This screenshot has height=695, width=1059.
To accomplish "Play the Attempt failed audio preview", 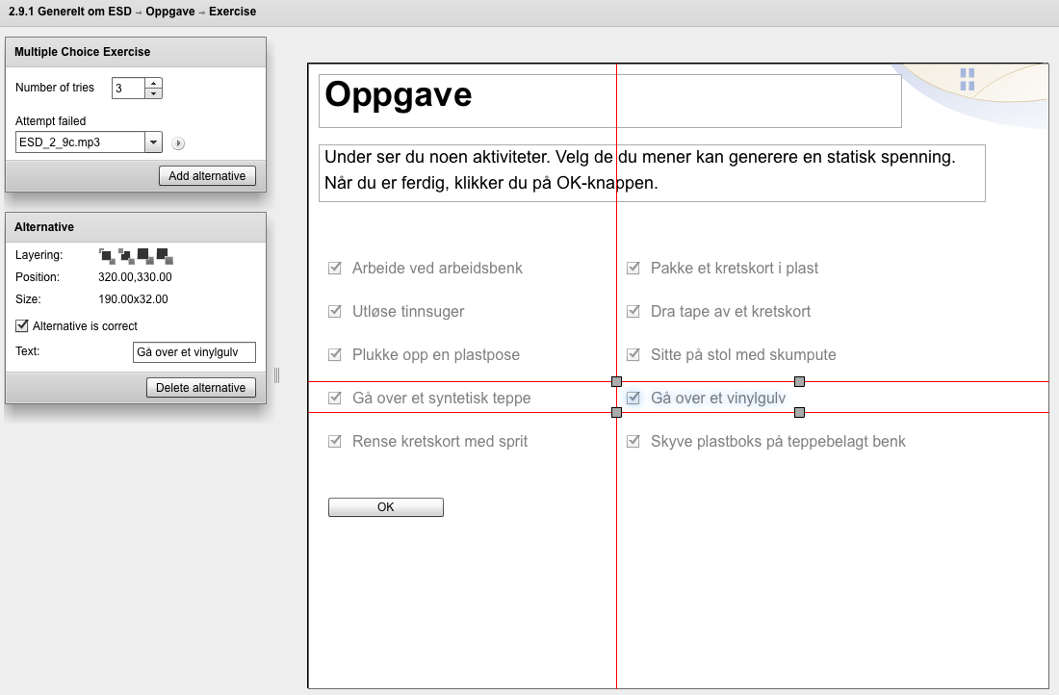I will tap(178, 143).
